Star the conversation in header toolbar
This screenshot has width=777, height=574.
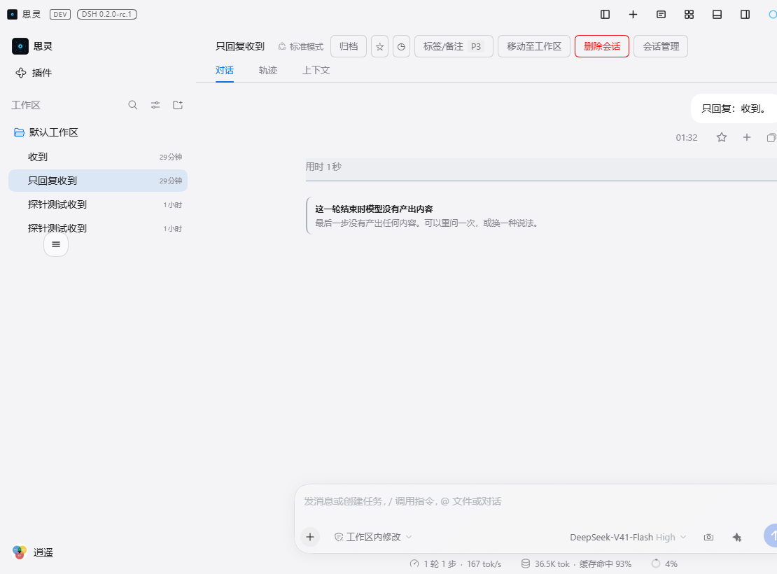tap(379, 46)
